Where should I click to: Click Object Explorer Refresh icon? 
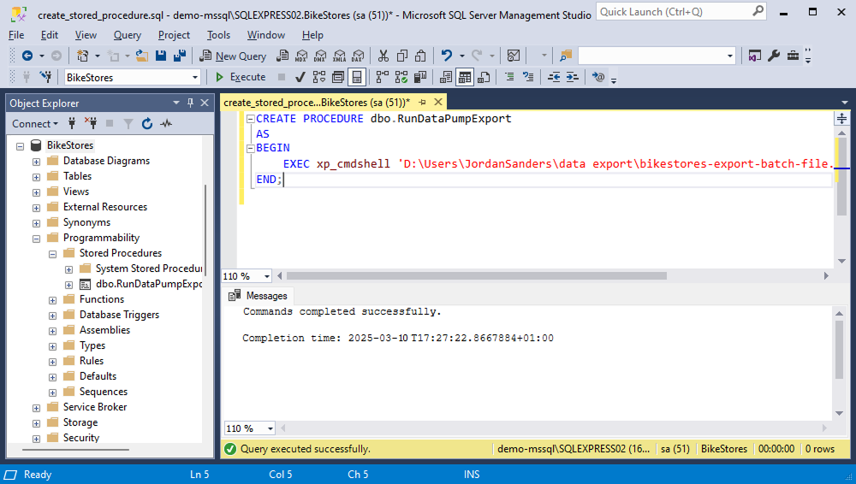(147, 124)
